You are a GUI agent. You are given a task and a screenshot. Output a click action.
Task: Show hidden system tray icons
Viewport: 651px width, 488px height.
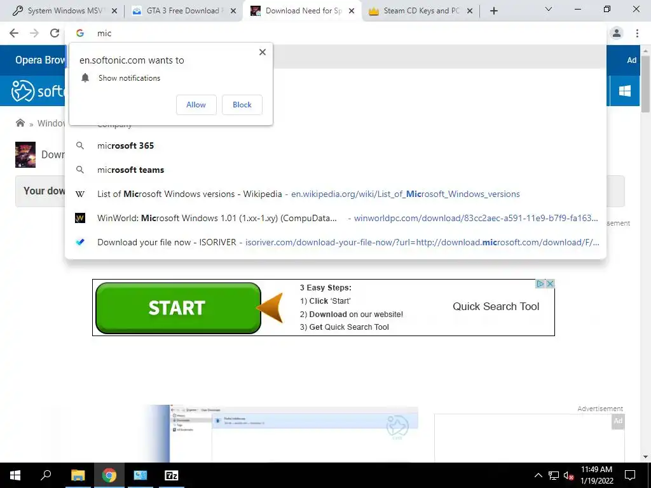pyautogui.click(x=538, y=475)
